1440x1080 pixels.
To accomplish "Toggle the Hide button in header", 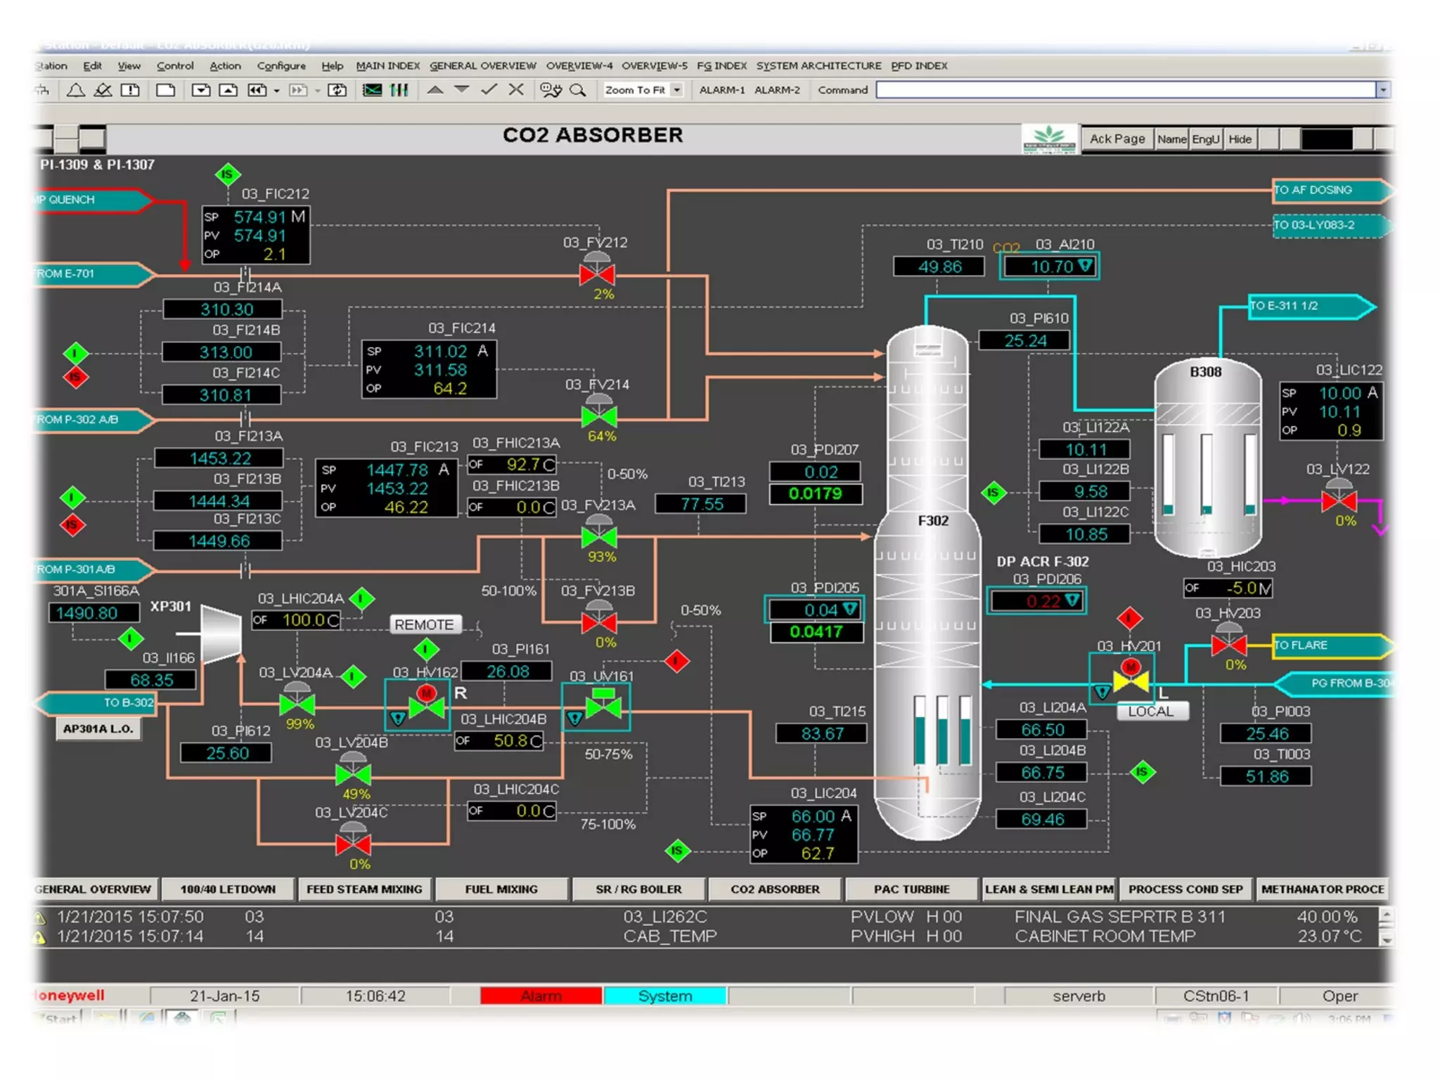I will click(x=1240, y=139).
